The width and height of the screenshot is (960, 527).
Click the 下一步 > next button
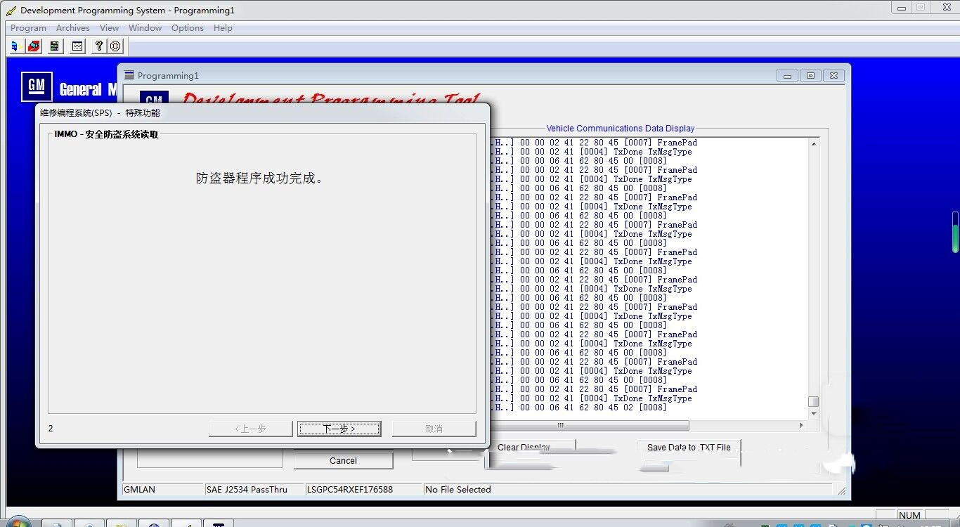[339, 429]
